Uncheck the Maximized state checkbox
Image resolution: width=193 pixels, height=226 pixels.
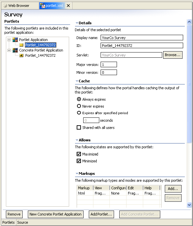tap(79, 154)
